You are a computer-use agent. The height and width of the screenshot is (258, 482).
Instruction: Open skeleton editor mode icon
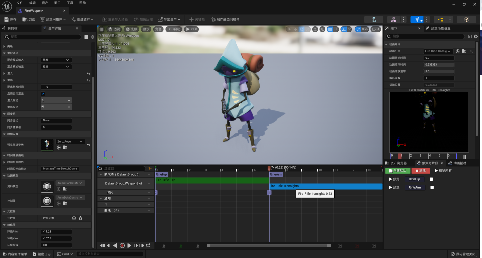373,19
